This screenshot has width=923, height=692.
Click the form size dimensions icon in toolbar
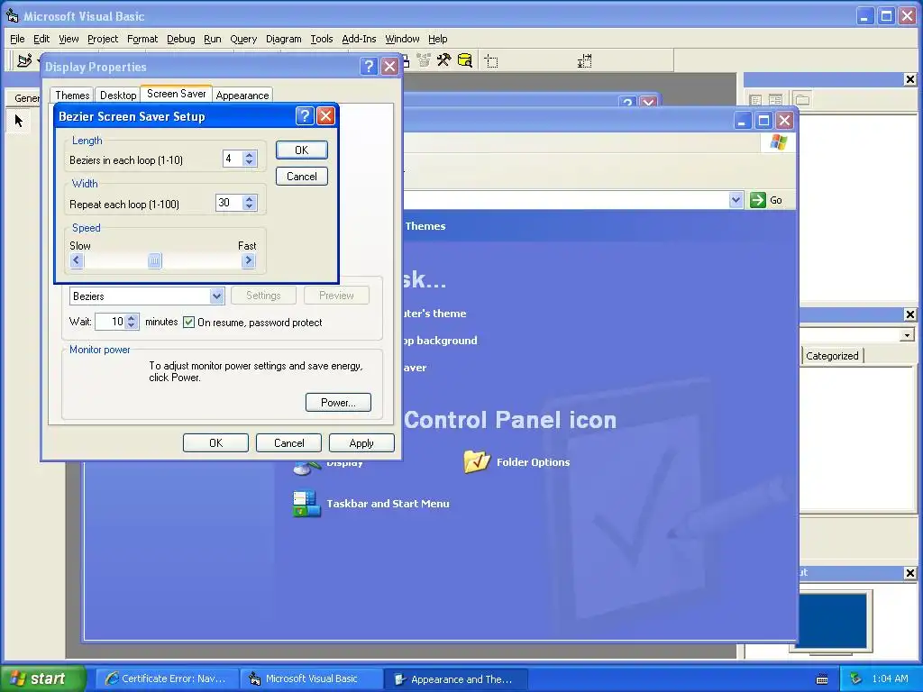(x=584, y=61)
